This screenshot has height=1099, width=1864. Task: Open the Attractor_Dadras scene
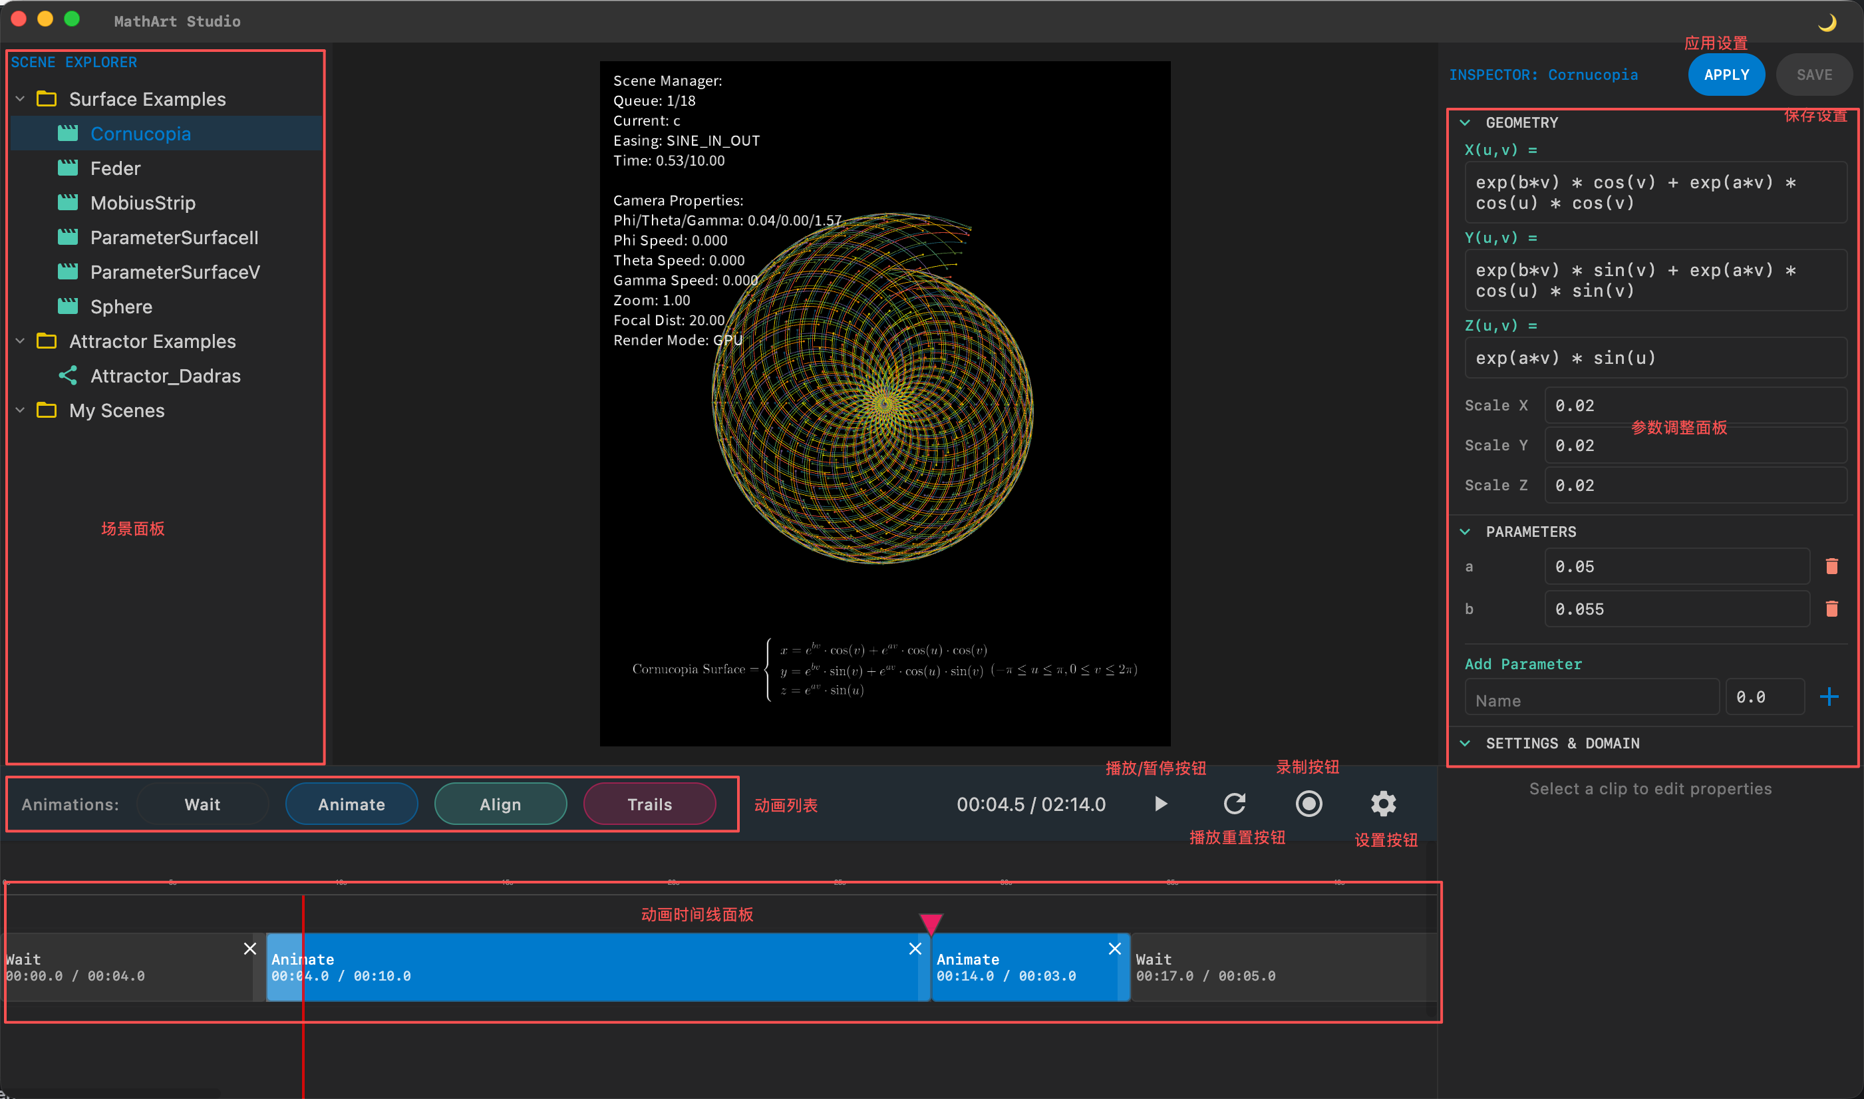pyautogui.click(x=164, y=377)
